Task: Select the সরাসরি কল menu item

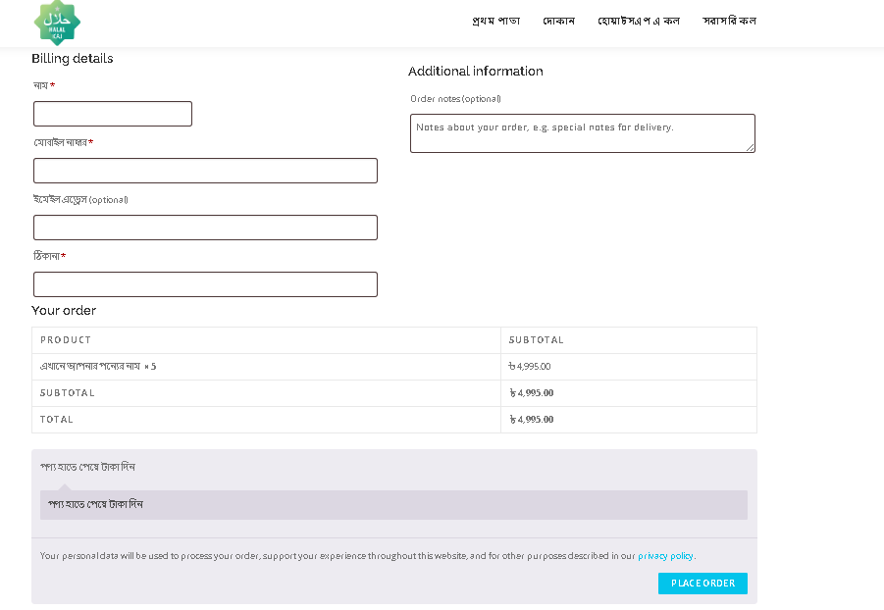Action: coord(729,21)
